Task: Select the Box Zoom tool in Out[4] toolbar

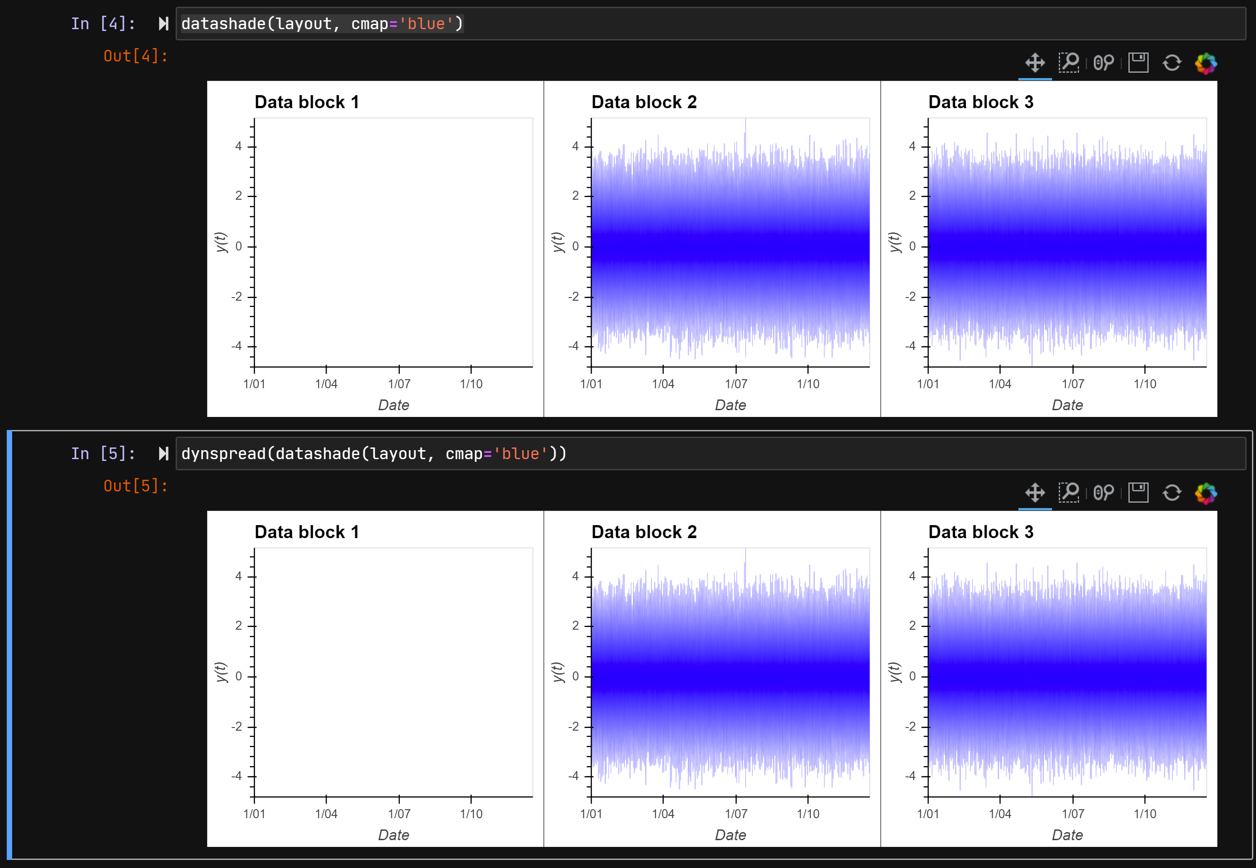Action: click(1068, 62)
